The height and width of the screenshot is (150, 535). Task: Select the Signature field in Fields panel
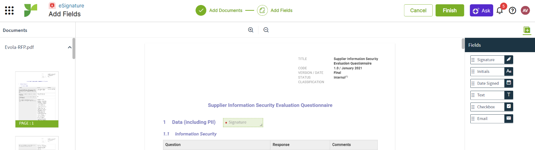(x=492, y=60)
